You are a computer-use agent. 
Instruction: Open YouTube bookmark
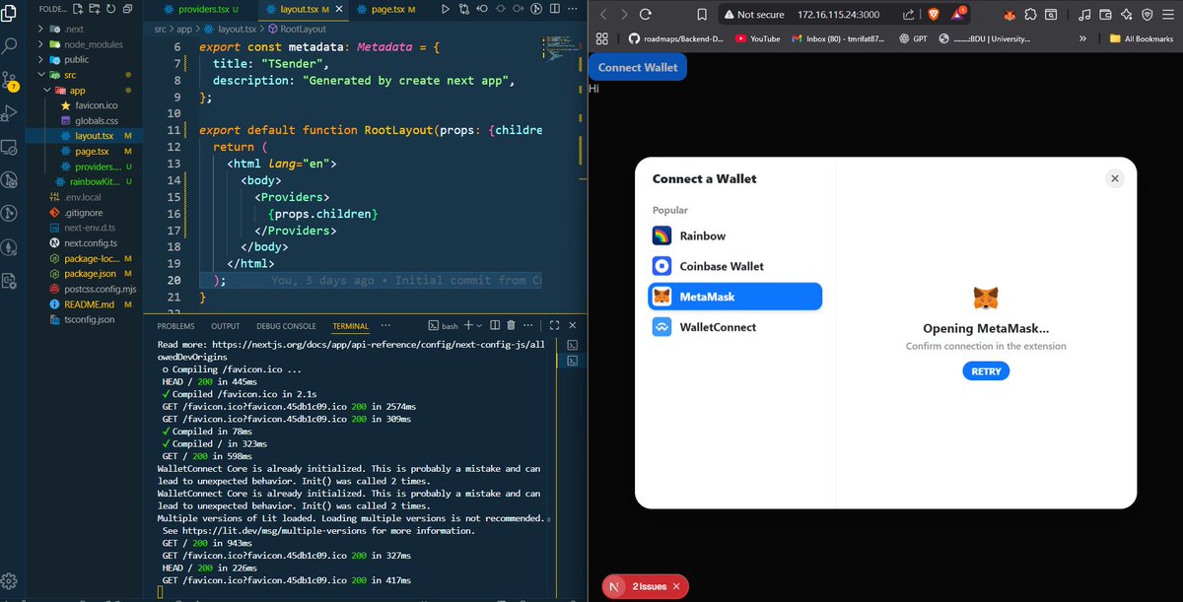tap(757, 38)
